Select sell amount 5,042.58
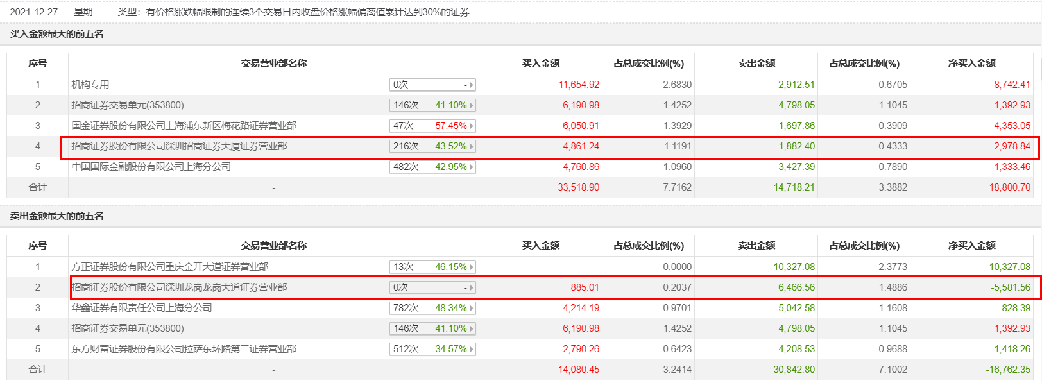Screen dimensions: 1042x383 pos(797,308)
